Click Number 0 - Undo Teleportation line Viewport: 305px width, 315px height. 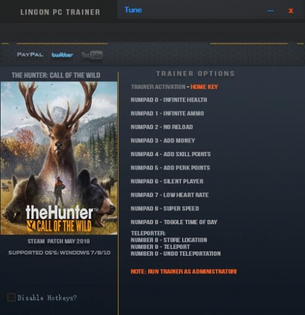coord(176,254)
